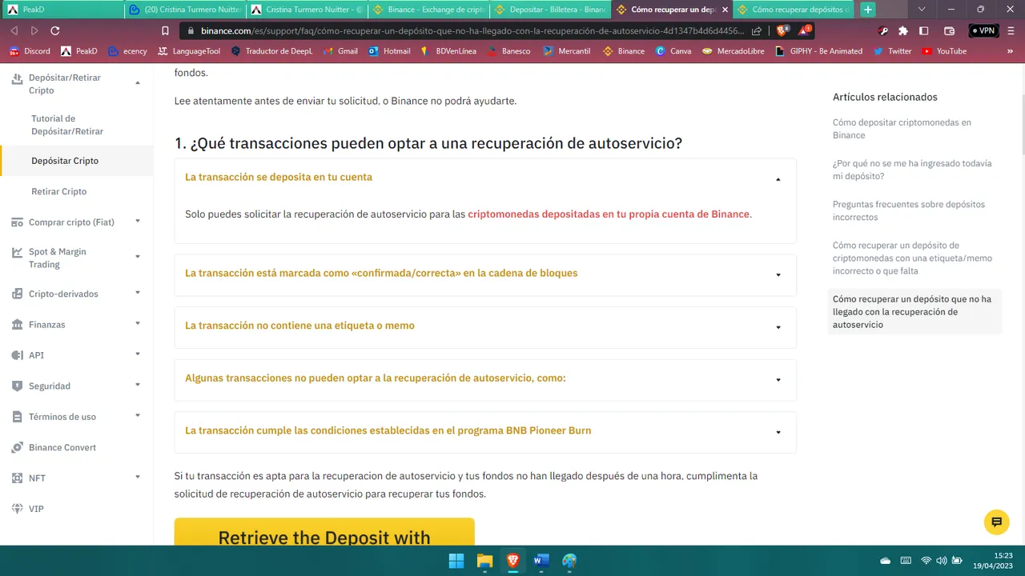This screenshot has height=576, width=1025.
Task: Expand 'La transacción está marcada como confirmada/correcta'
Action: click(x=484, y=274)
